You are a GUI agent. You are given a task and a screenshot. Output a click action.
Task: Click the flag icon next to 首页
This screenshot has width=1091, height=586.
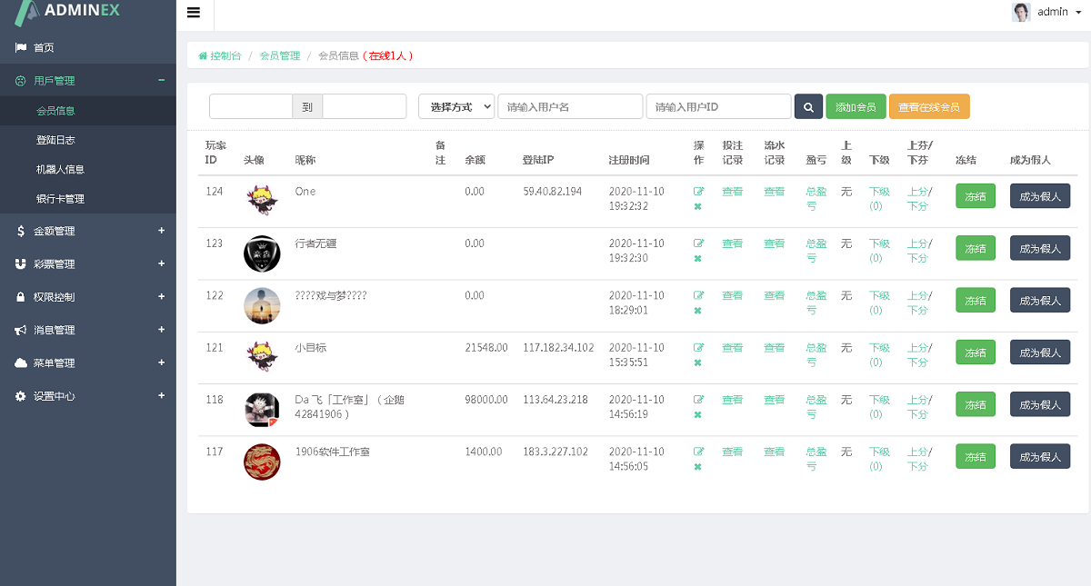click(18, 46)
